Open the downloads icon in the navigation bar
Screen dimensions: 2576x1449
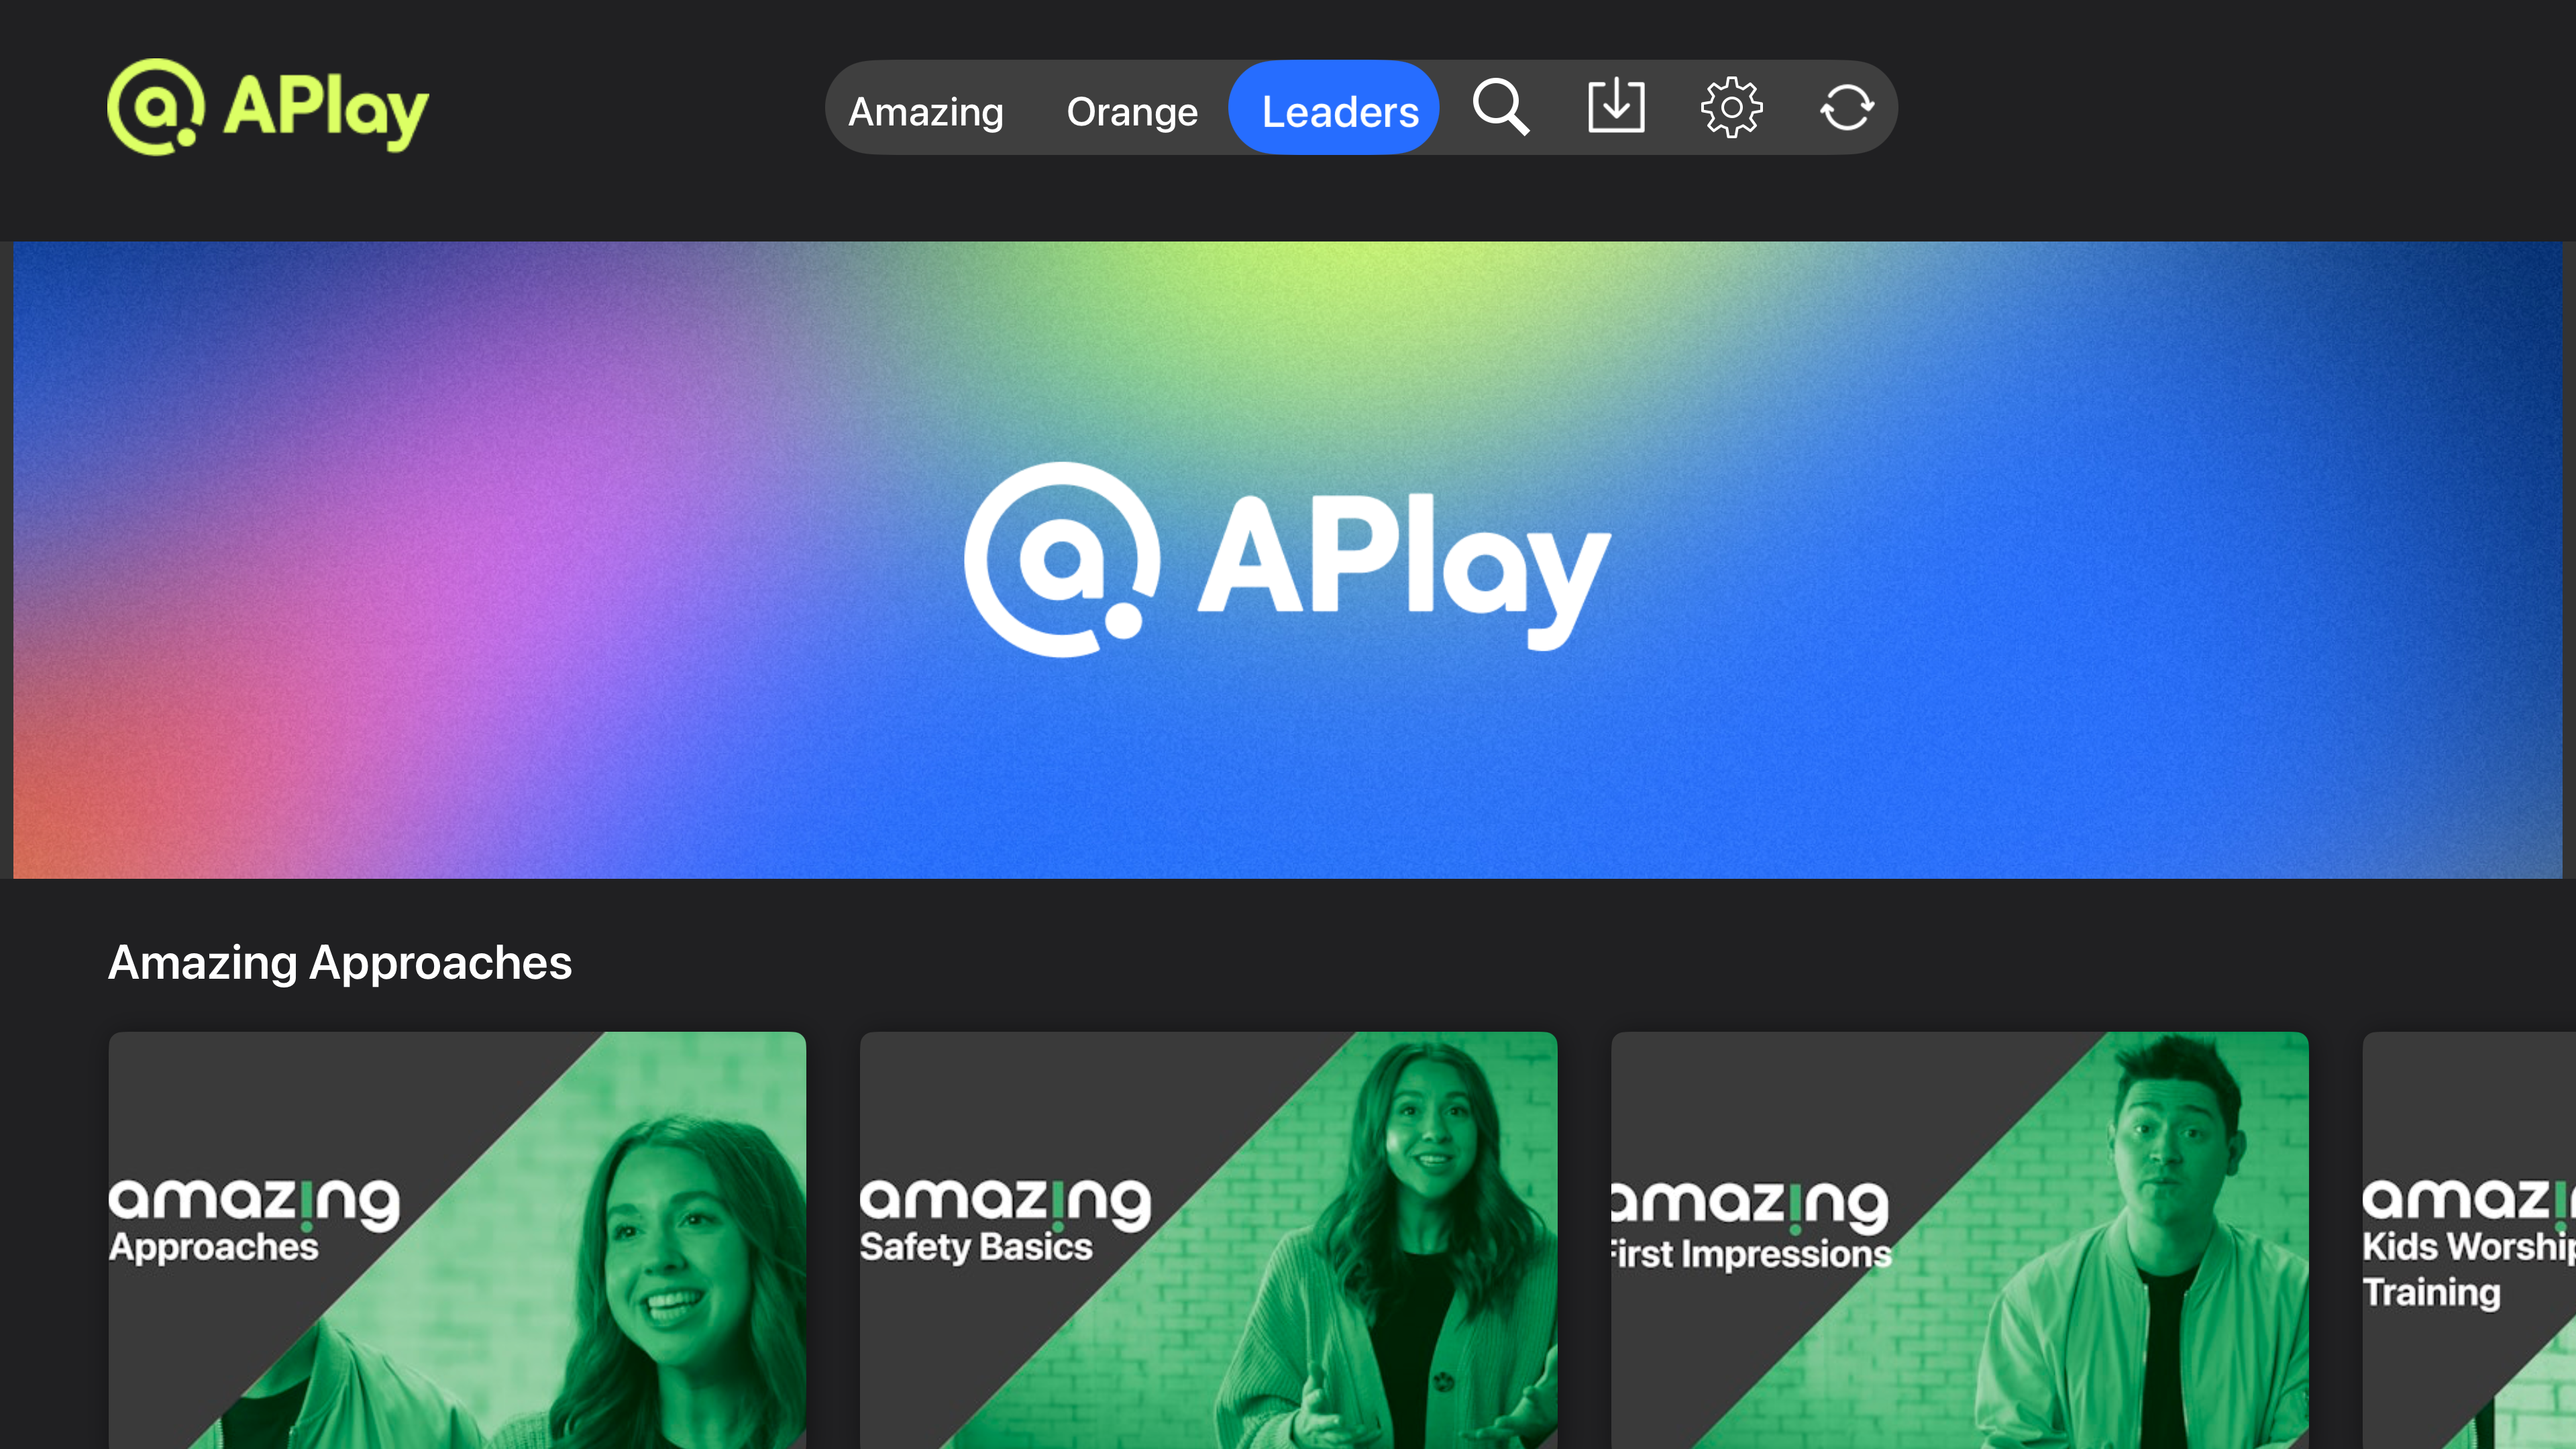click(x=1616, y=106)
